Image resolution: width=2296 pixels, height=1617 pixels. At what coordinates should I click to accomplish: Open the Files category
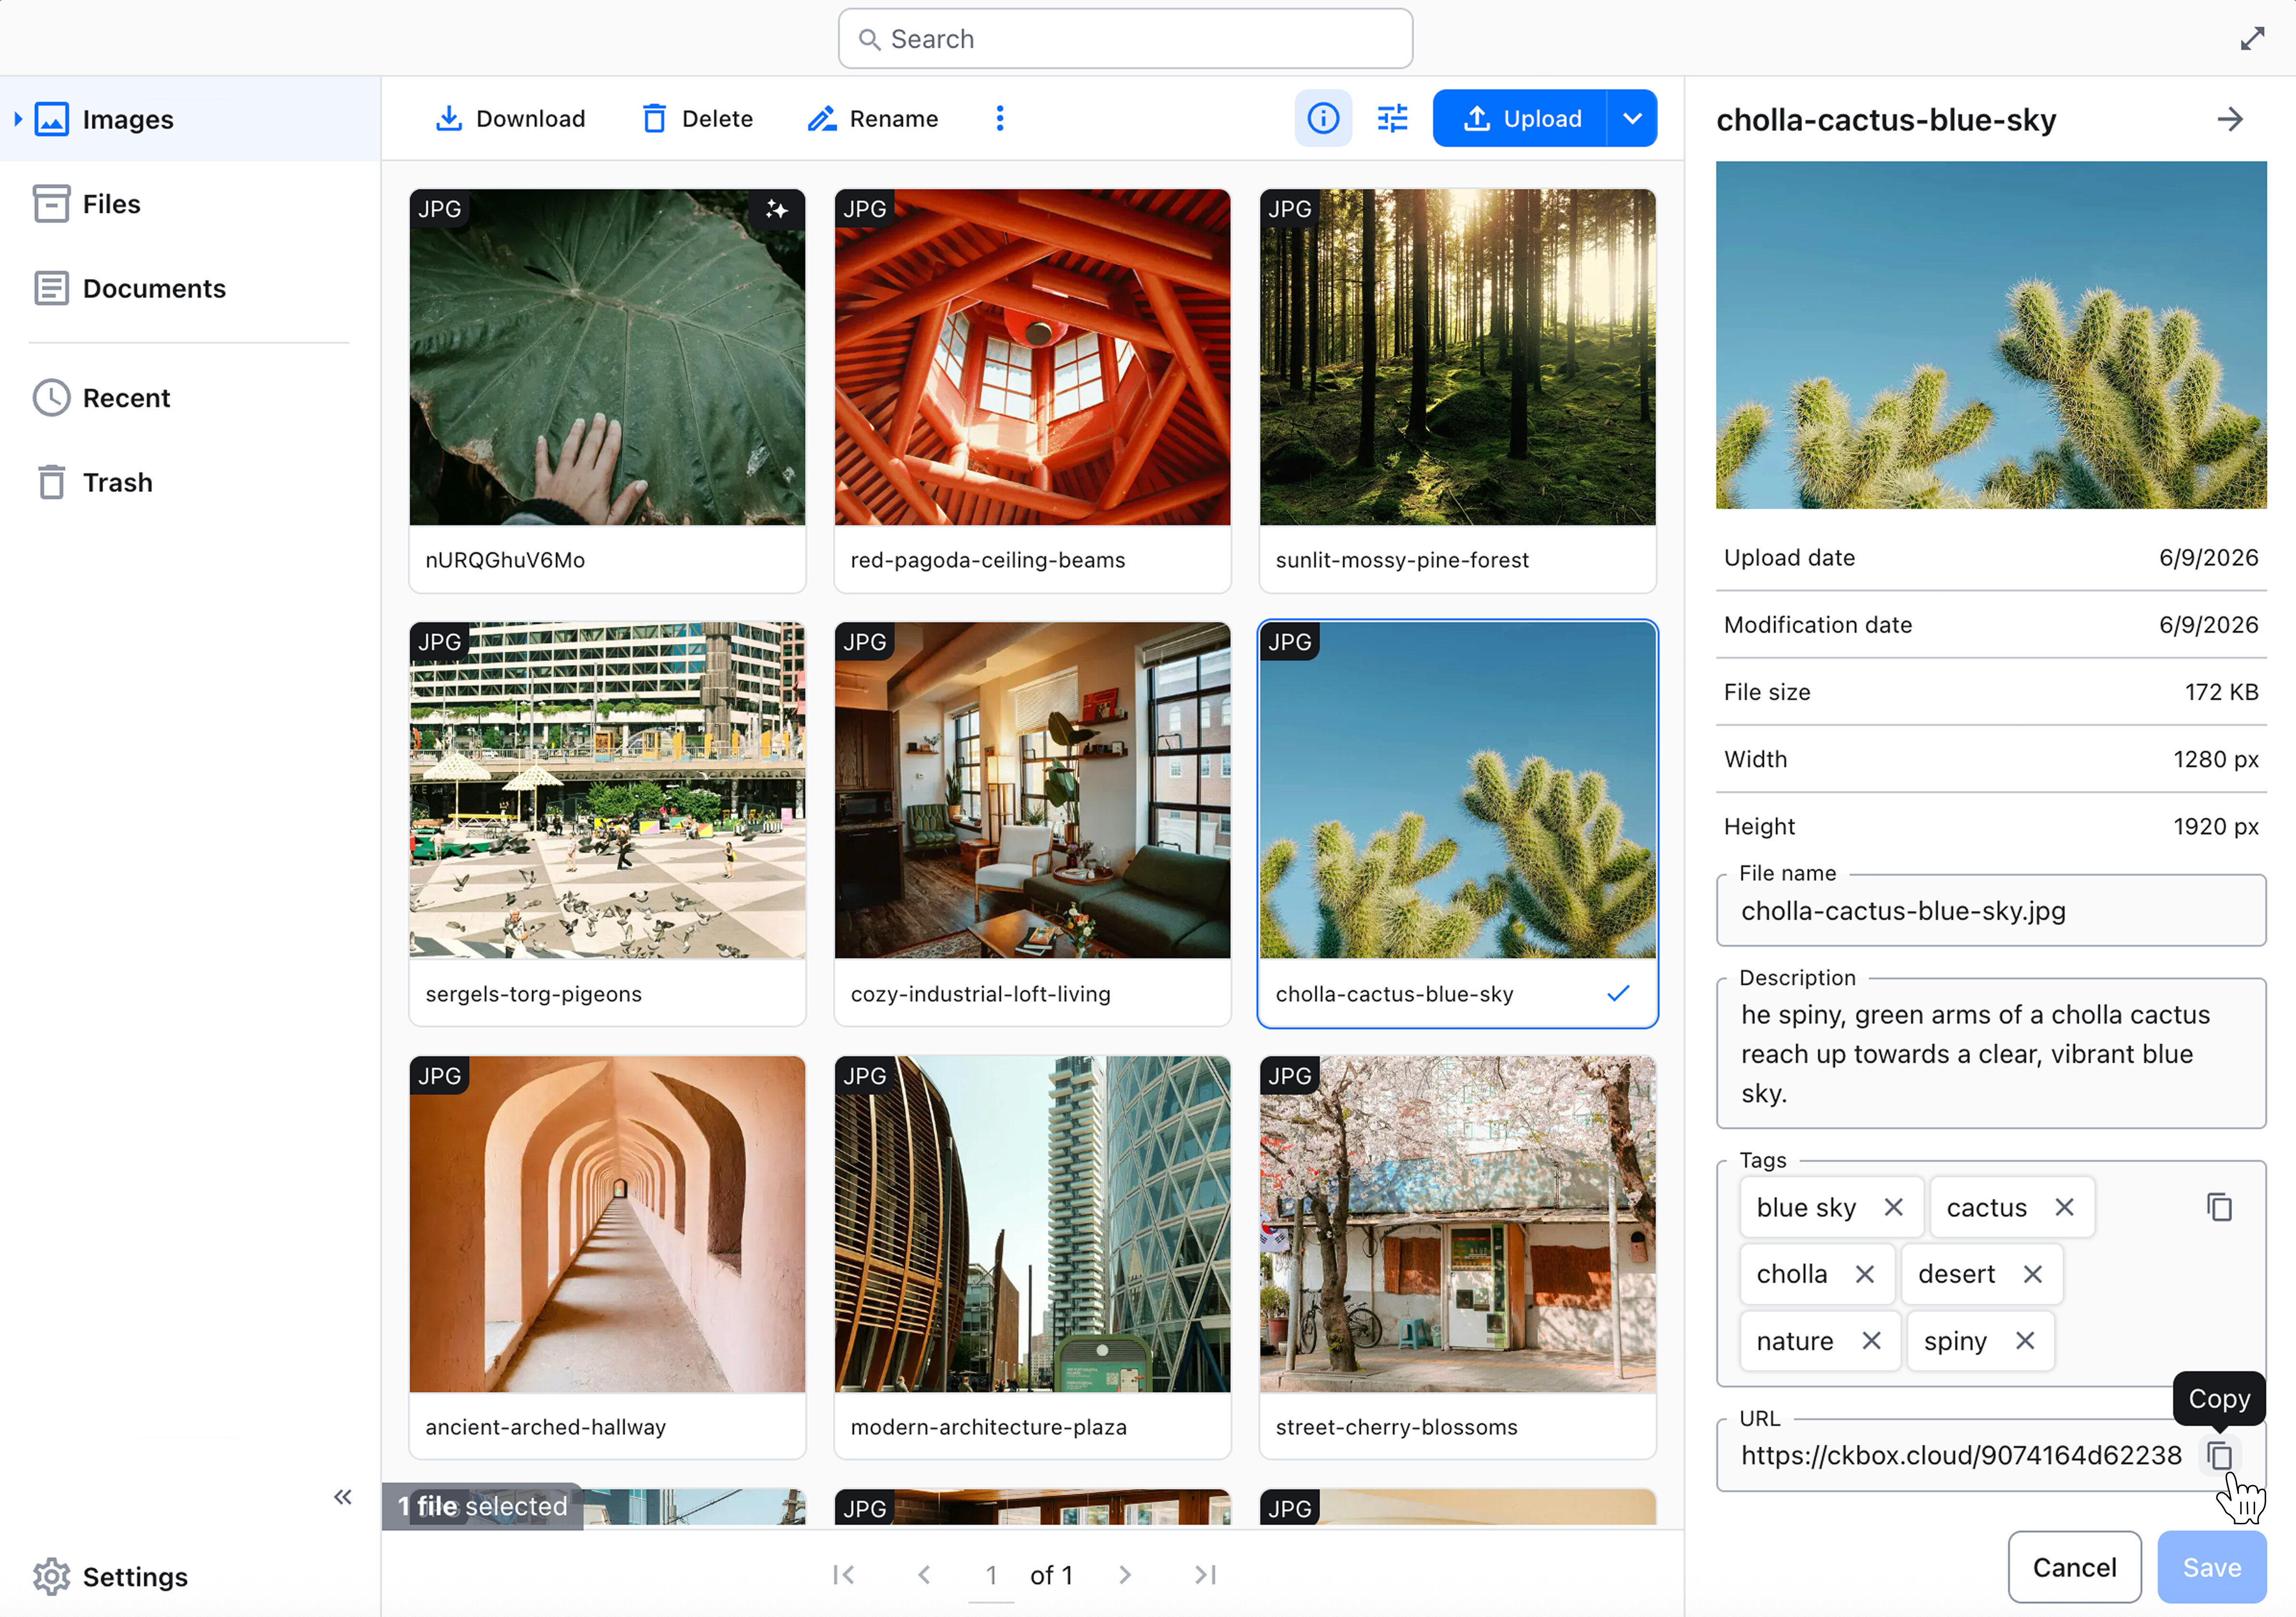coord(190,204)
